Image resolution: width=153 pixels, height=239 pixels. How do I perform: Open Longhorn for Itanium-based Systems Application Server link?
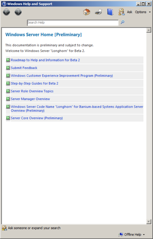[77, 109]
